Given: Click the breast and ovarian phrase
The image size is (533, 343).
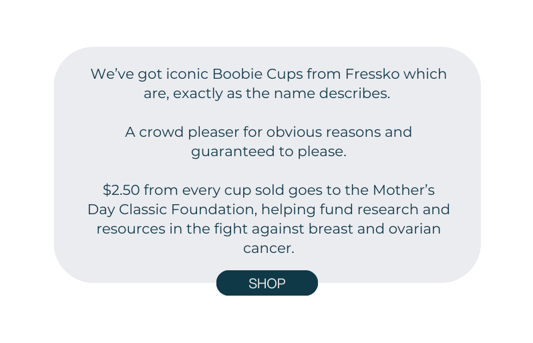Looking at the screenshot, I should 375,229.
